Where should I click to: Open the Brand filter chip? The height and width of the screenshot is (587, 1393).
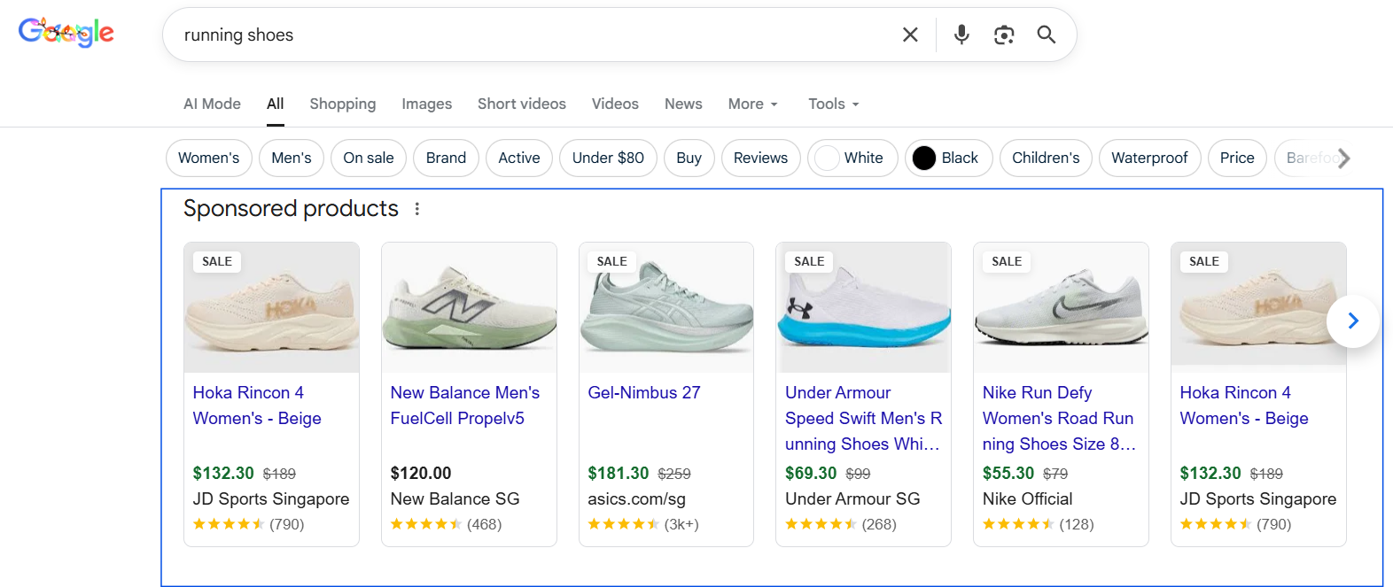click(x=446, y=158)
